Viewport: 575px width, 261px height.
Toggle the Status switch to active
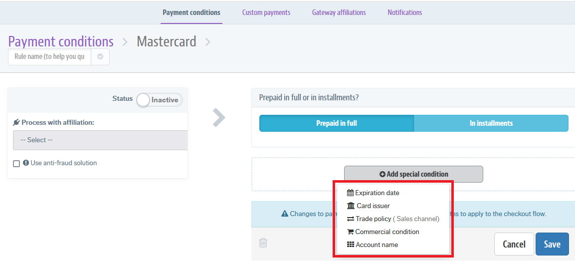159,100
